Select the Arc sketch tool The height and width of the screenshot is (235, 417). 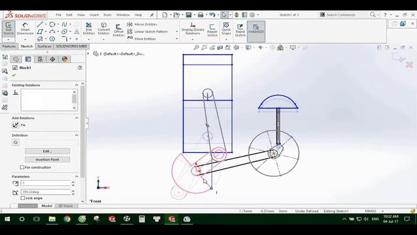click(52, 32)
